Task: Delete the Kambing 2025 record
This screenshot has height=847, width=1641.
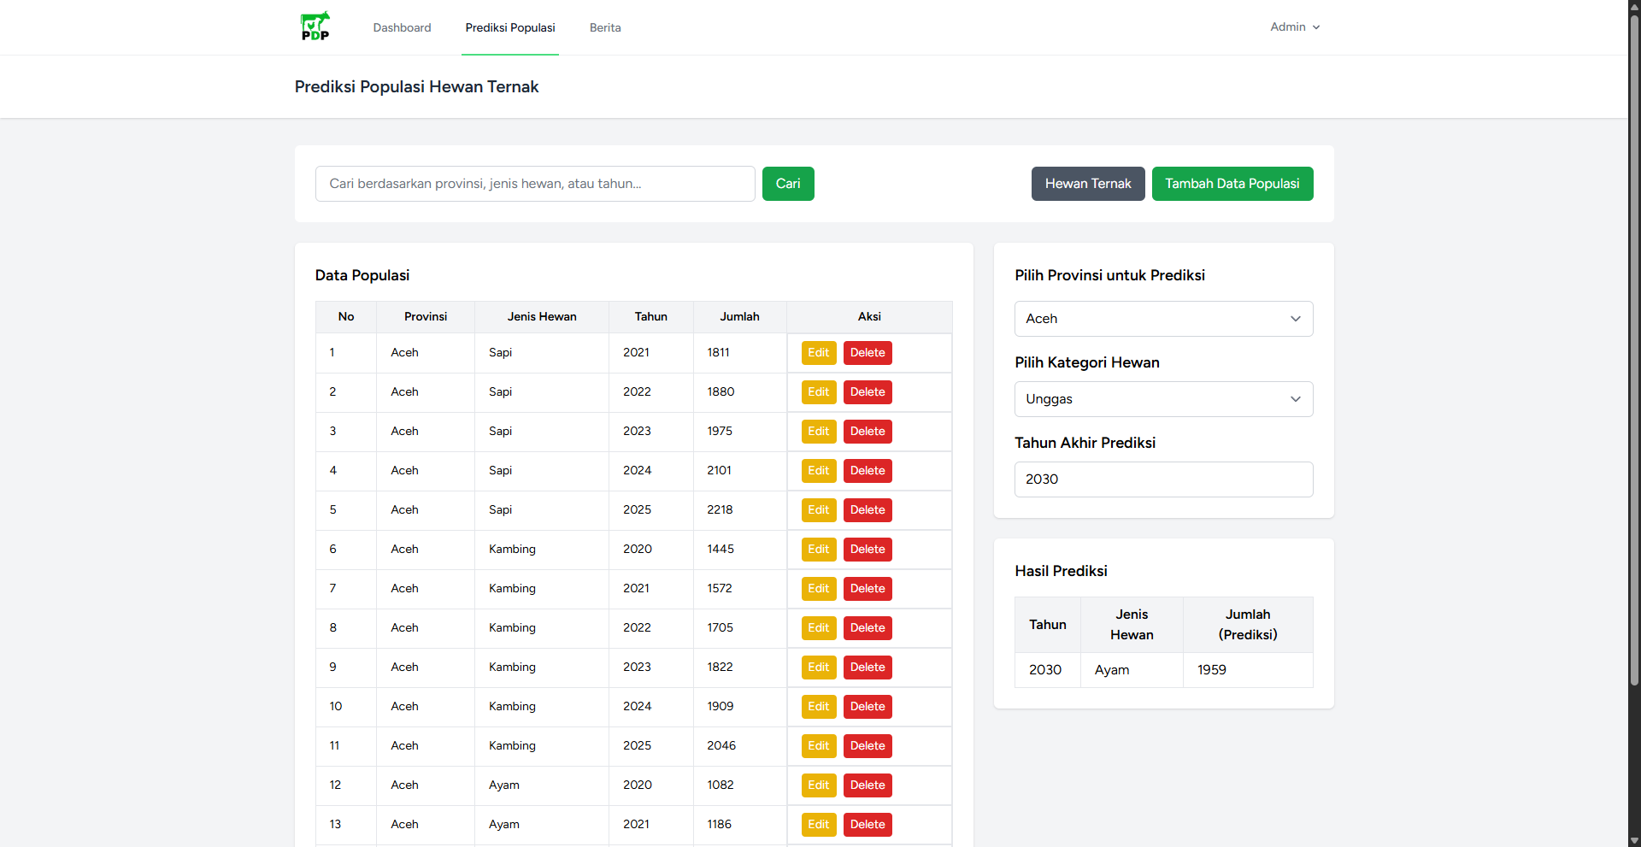Action: pyautogui.click(x=867, y=746)
